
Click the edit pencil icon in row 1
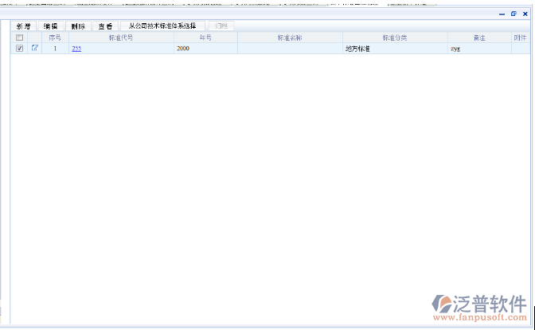click(x=35, y=48)
